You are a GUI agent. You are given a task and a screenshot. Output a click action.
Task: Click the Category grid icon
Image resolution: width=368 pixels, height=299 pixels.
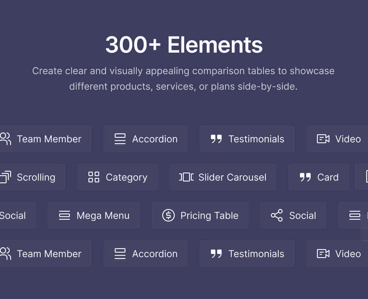click(94, 177)
